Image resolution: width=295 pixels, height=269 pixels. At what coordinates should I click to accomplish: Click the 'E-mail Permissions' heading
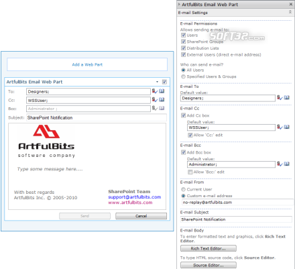198,23
